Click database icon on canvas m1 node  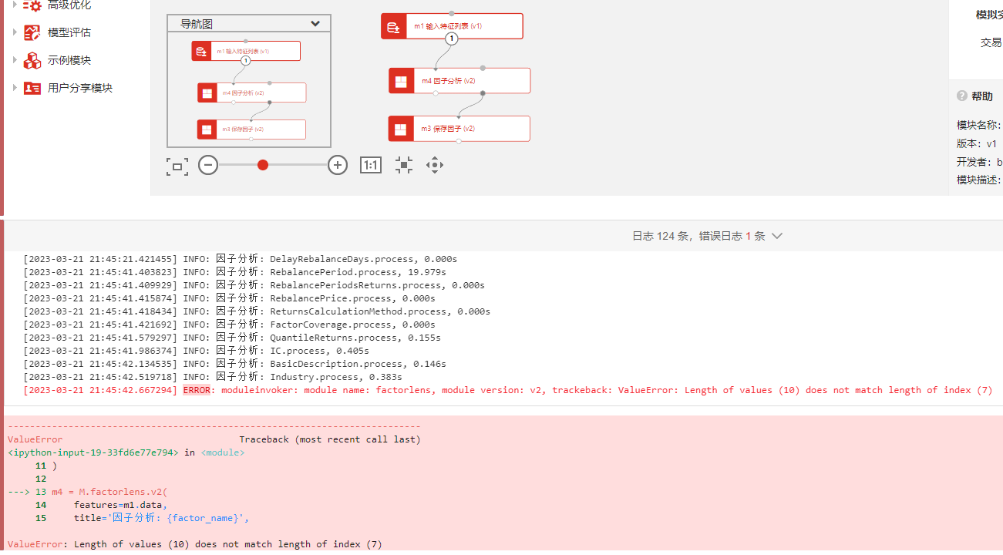click(x=393, y=27)
